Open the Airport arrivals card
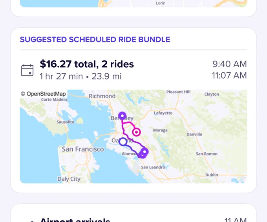The width and height of the screenshot is (267, 222). coord(133,213)
